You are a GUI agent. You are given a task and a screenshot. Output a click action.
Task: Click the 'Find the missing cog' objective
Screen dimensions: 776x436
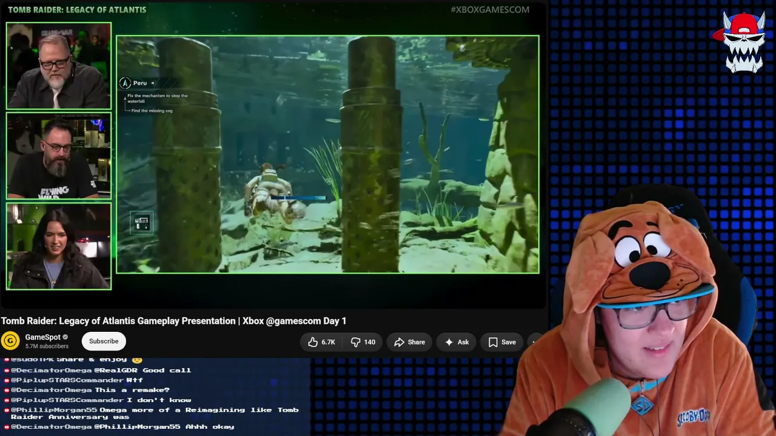click(152, 111)
